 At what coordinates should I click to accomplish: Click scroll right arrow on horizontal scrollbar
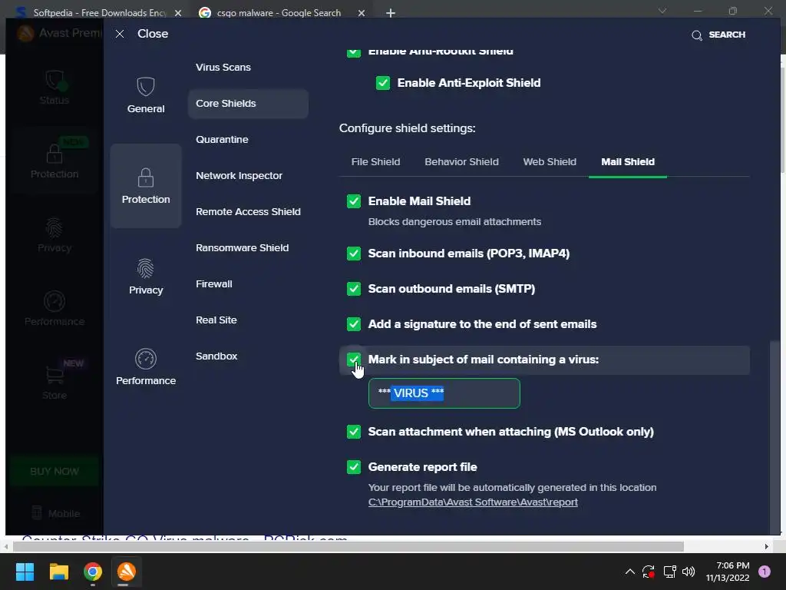pyautogui.click(x=767, y=546)
